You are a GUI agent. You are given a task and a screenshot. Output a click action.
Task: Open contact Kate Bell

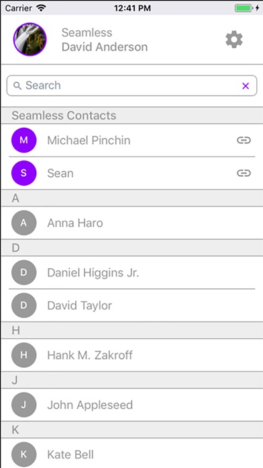point(131,455)
